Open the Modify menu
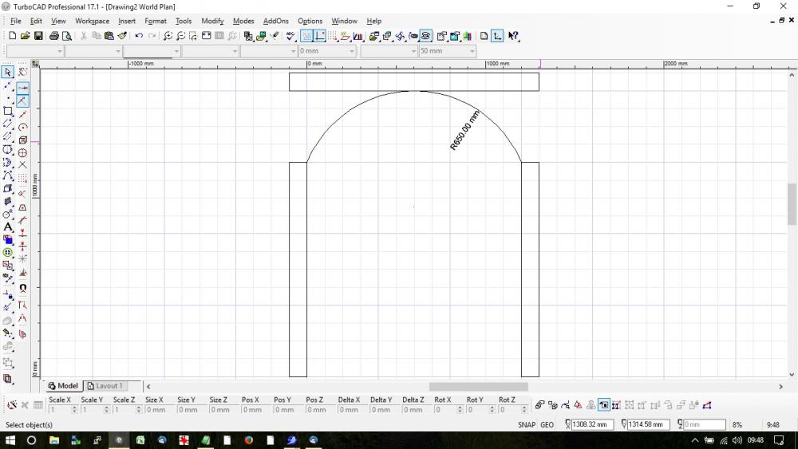 212,21
